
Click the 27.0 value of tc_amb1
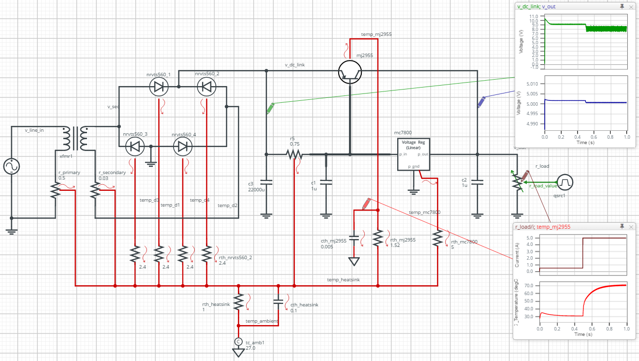[251, 348]
